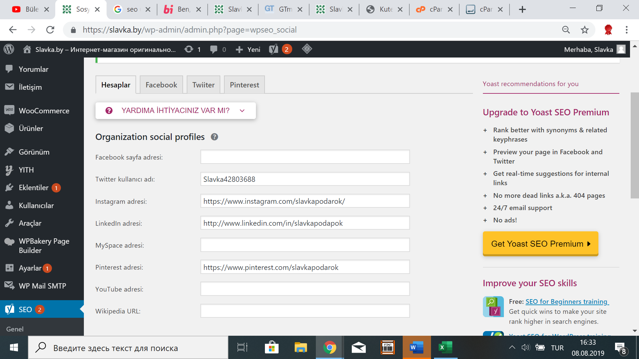Click the MySpace adresi field
The image size is (639, 359).
[305, 245]
